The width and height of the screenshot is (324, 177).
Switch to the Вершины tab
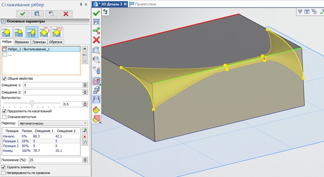point(22,42)
